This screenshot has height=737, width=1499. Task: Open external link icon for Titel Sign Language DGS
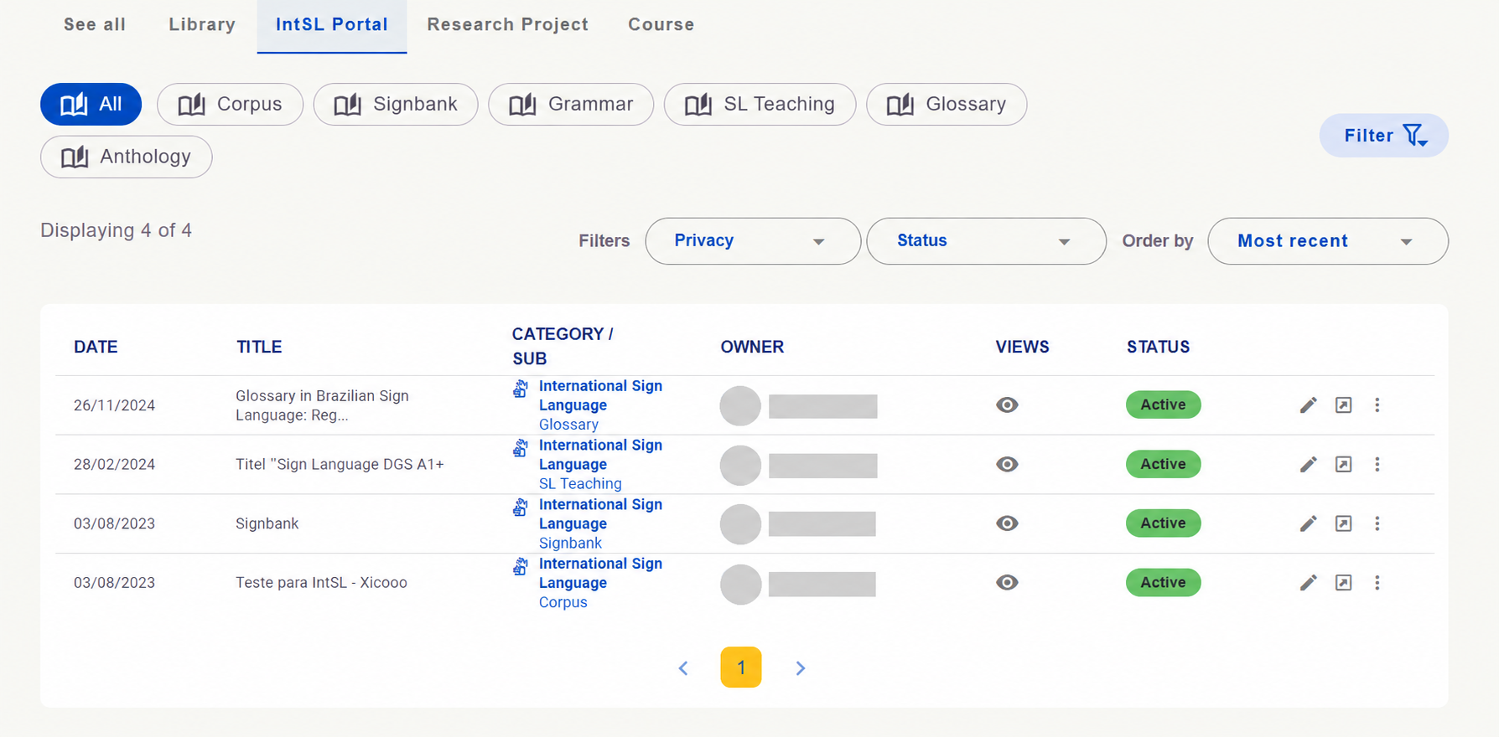tap(1343, 464)
